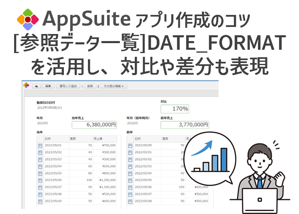Open detail icon for the 2023/05/06 row

(x=40, y=180)
